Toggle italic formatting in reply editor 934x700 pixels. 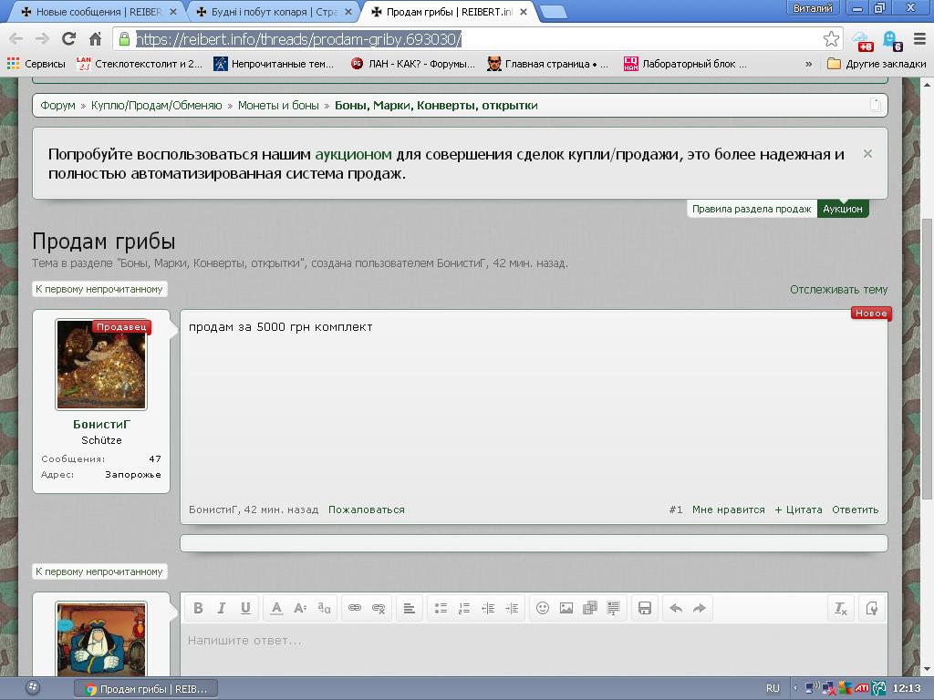pyautogui.click(x=222, y=608)
